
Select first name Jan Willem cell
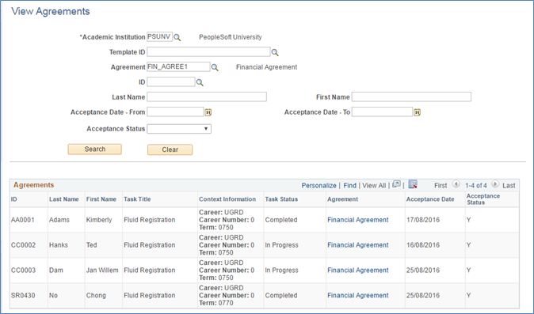[102, 270]
